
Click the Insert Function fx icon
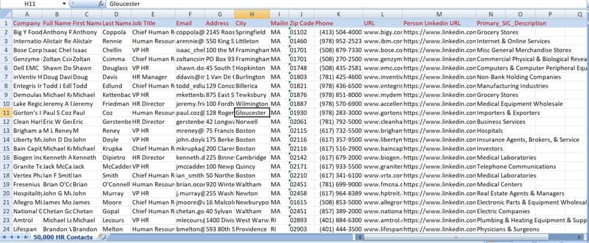point(101,3)
